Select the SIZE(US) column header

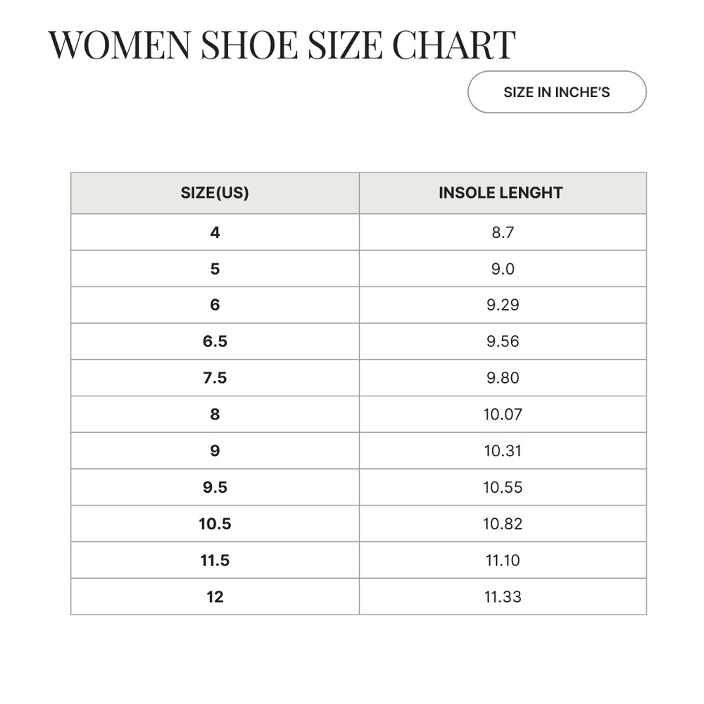[x=215, y=193]
